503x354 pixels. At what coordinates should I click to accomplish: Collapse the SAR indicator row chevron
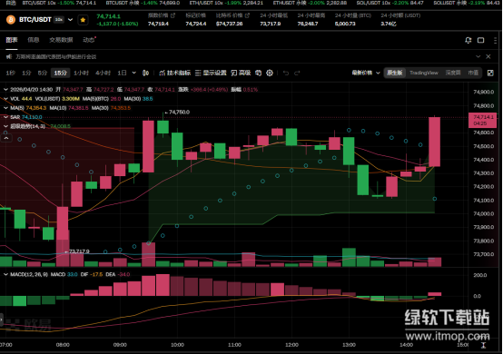click(x=5, y=117)
